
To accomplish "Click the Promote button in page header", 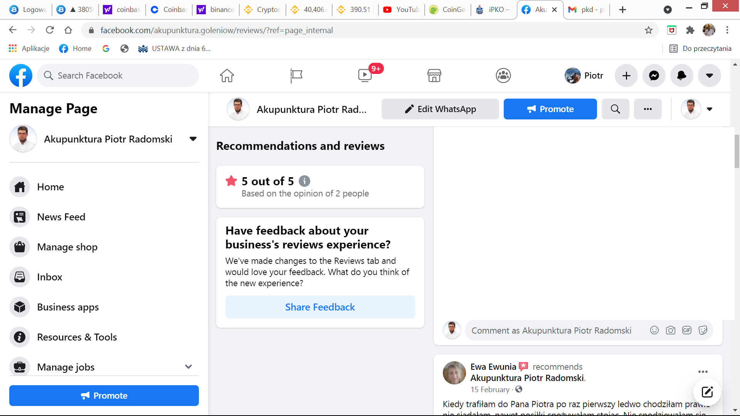I will click(x=550, y=109).
